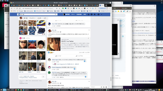This screenshot has height=91, width=163.
Task: Open the notifications bell in Facebook header
Action: 95,14
